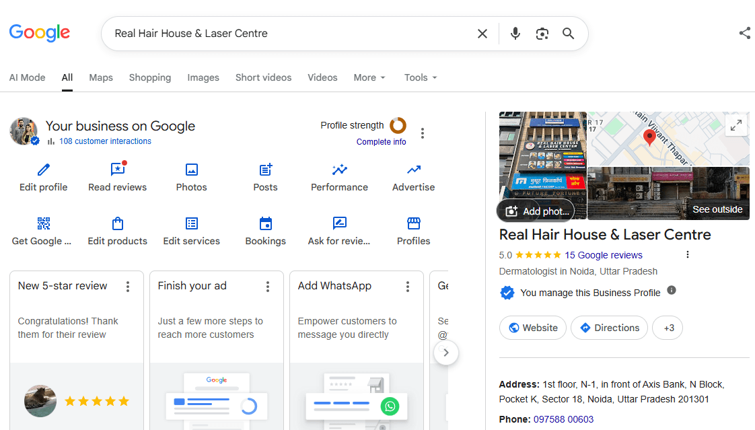Click 'Your business on Google' heading
755x430 pixels.
[x=120, y=126]
